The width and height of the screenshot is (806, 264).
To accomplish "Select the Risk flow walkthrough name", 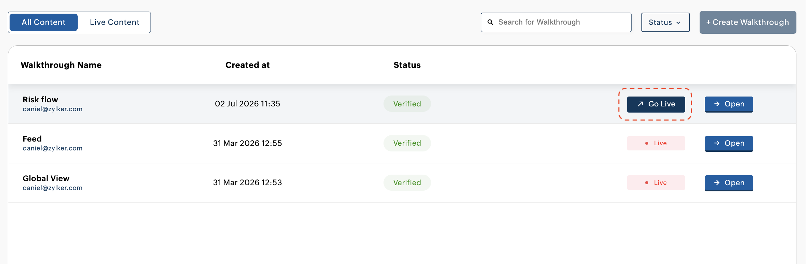I will click(40, 100).
